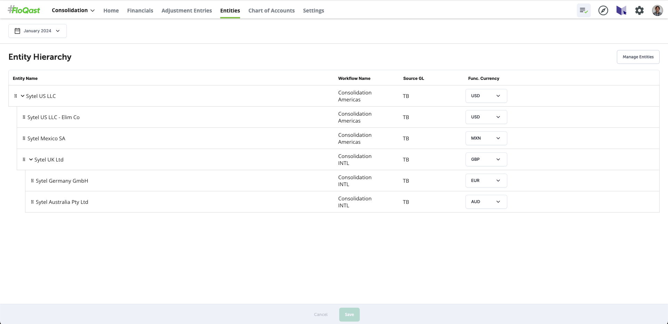Click the TB source for Sytel UK Ltd
The width and height of the screenshot is (668, 324).
(406, 160)
